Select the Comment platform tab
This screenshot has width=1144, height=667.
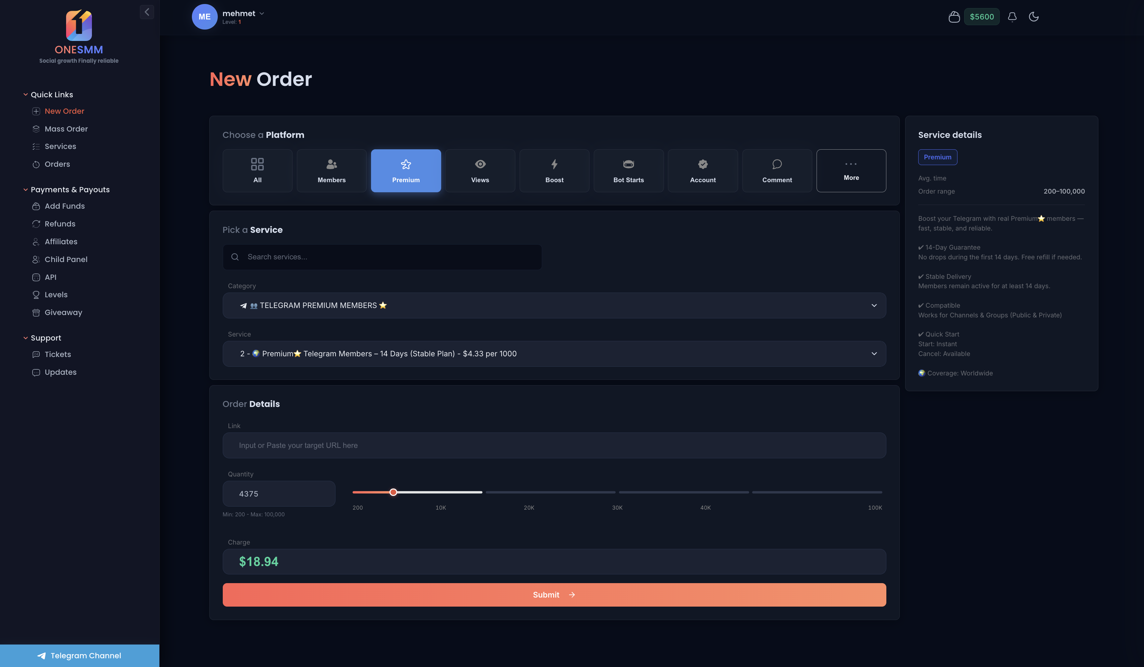coord(777,171)
